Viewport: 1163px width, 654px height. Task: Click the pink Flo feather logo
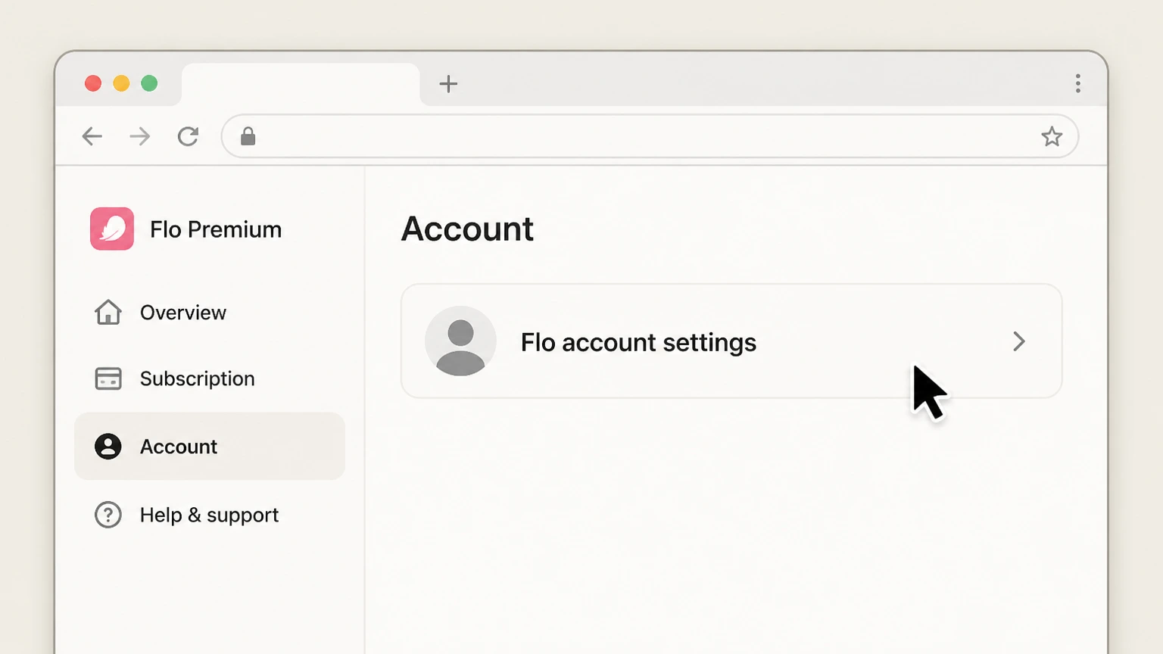coord(112,229)
